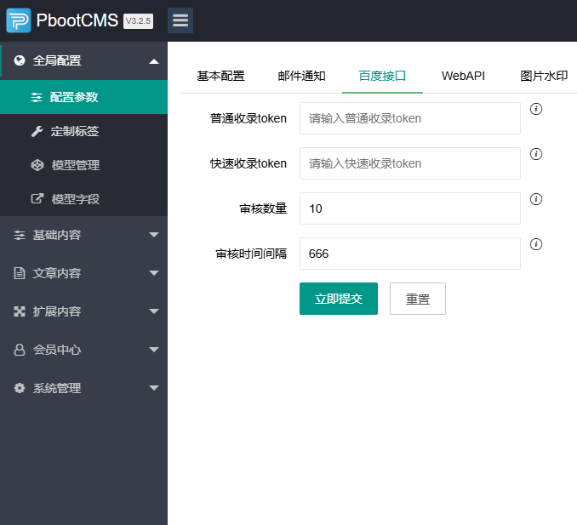Screen dimensions: 577x525
Task: Collapse the 全局配置 menu section
Action: click(x=83, y=60)
